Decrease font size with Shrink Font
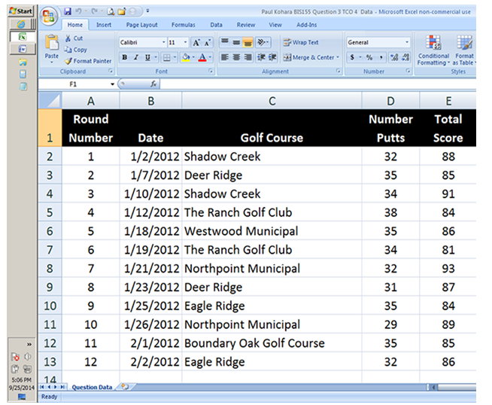Image resolution: width=492 pixels, height=405 pixels. (x=208, y=42)
